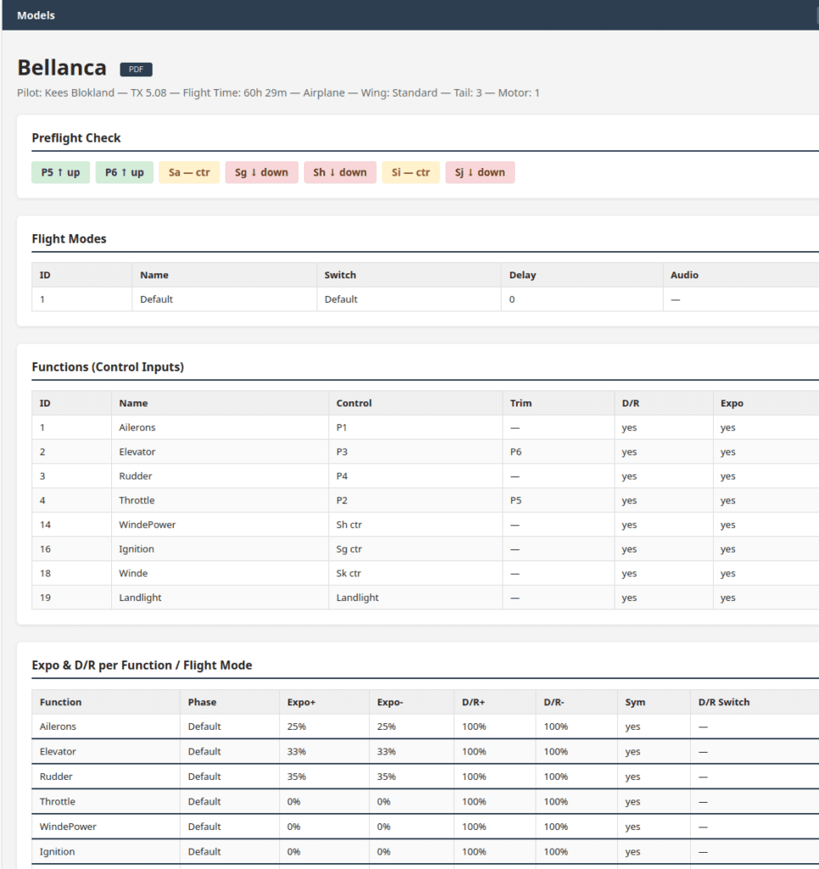This screenshot has width=819, height=869.
Task: Click the Expo+ column header
Action: [x=301, y=703]
